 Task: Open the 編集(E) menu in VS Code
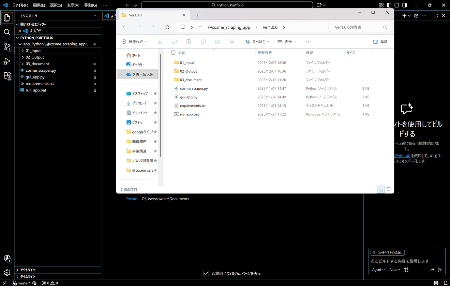point(39,5)
